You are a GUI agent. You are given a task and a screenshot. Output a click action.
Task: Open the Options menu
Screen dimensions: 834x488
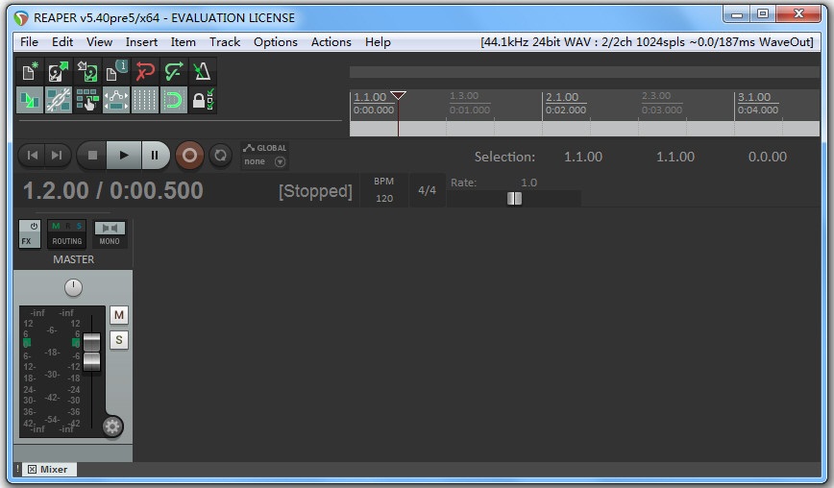coord(276,42)
